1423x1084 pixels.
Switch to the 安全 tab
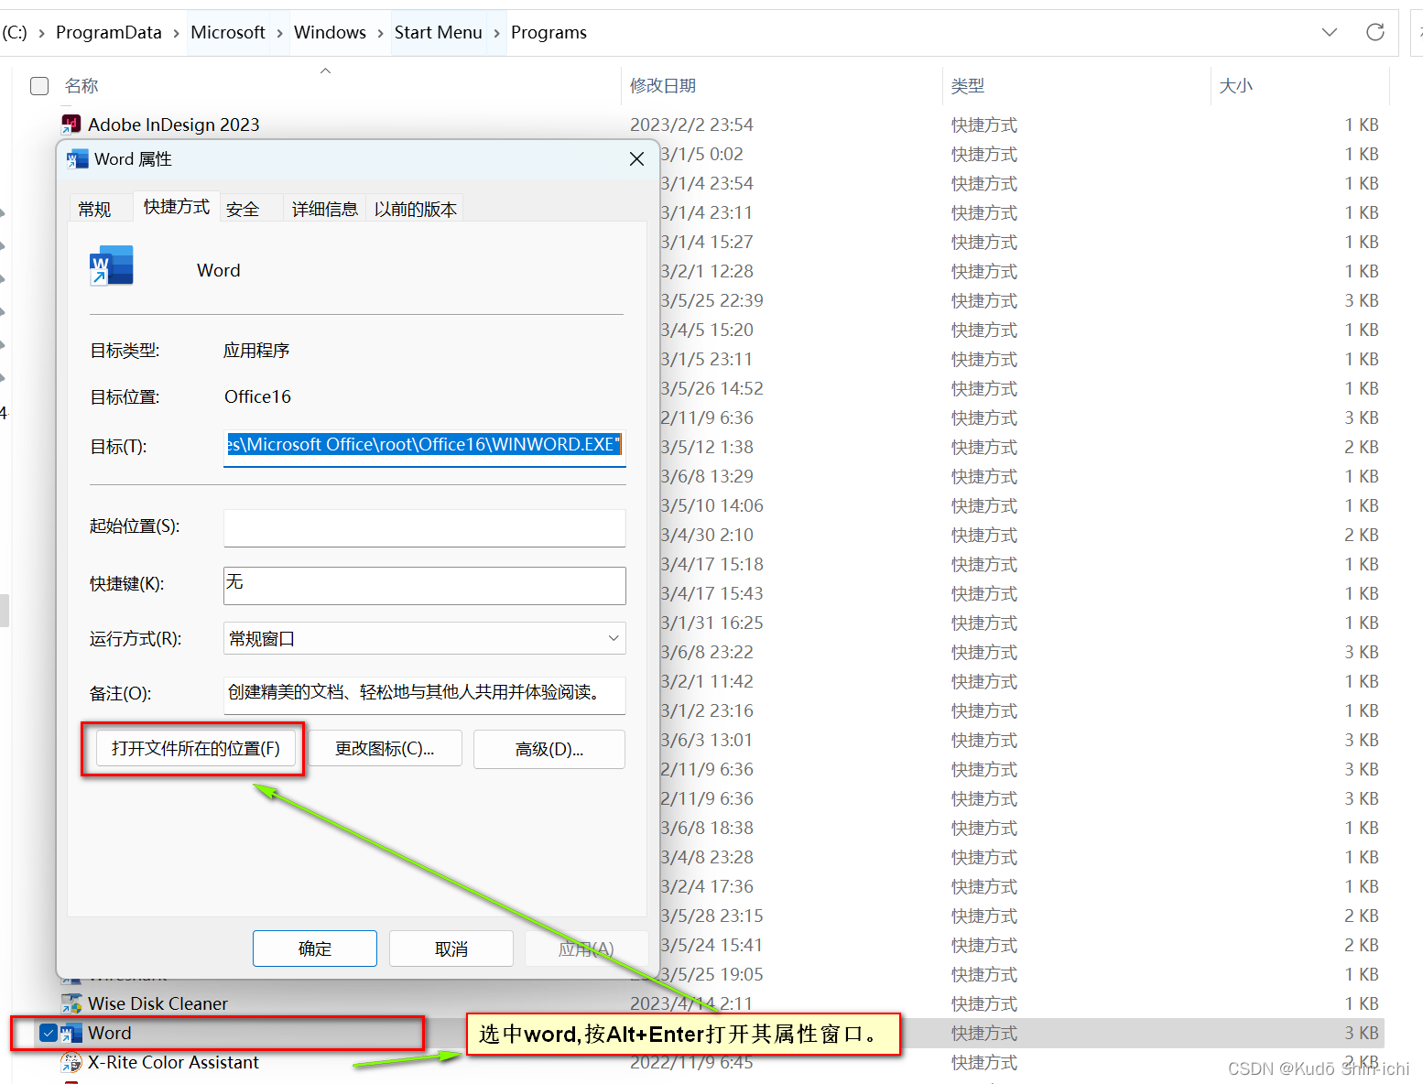(x=243, y=209)
